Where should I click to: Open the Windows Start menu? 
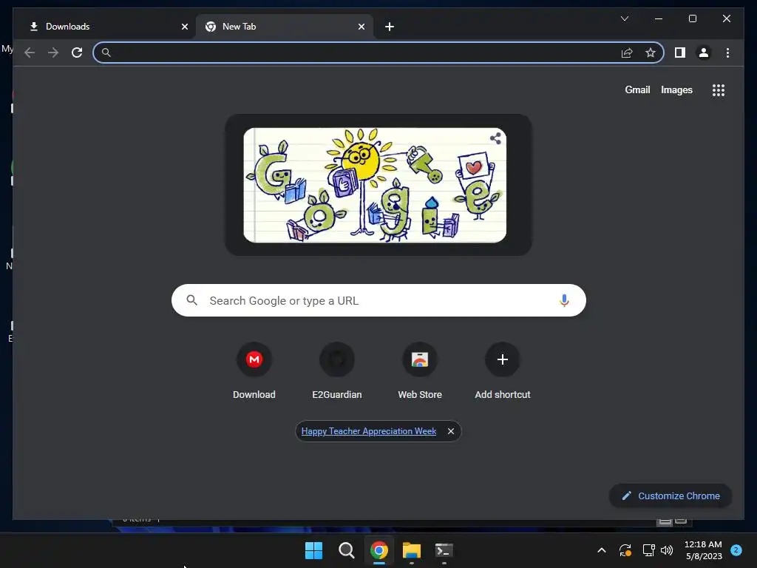coord(313,550)
